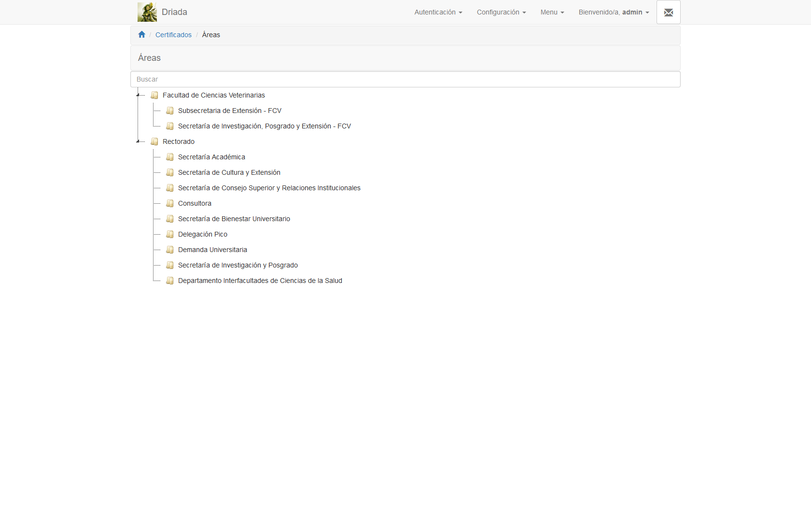The image size is (811, 507).
Task: Open the envelope messages icon
Action: tap(668, 13)
